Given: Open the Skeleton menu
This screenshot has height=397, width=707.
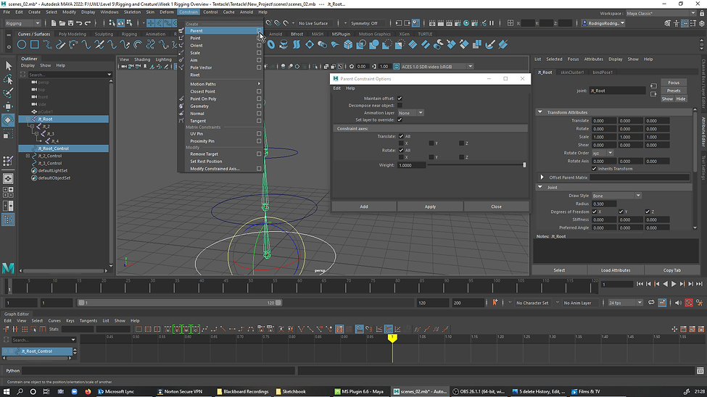Looking at the screenshot, I should pyautogui.click(x=132, y=12).
